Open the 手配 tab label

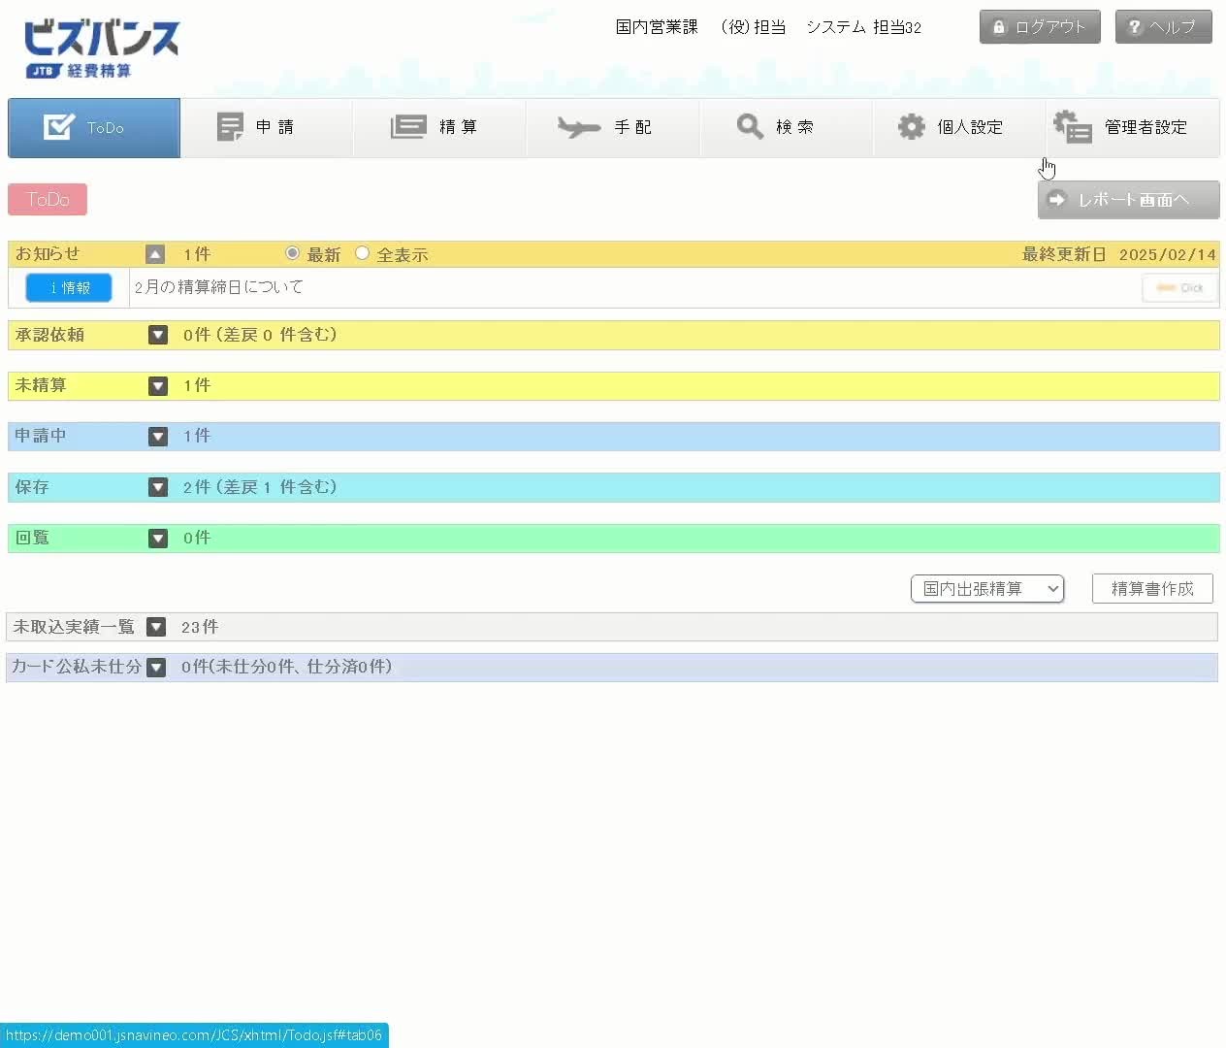pos(632,127)
